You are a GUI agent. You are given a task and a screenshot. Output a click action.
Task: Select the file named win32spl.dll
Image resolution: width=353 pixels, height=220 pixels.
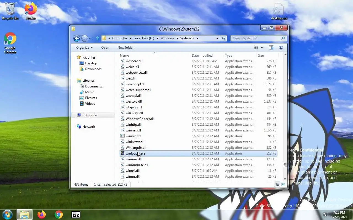pos(134,113)
